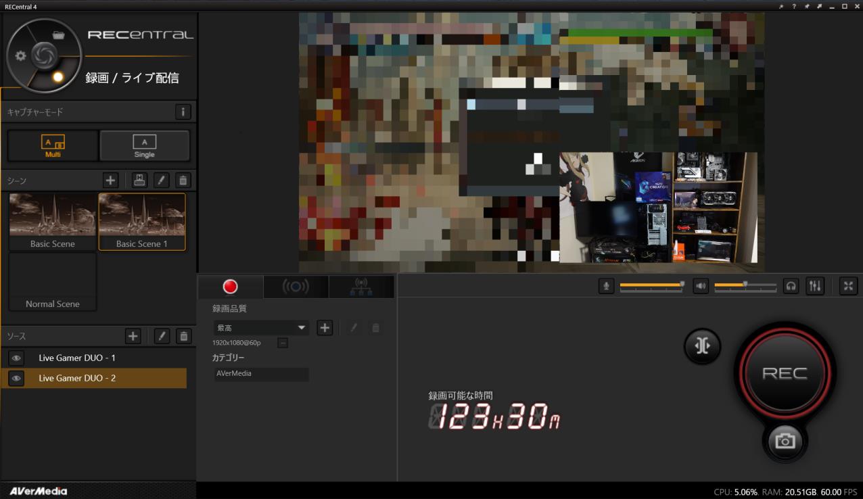Screen dimensions: 863x499
Task: Click the pin icon right of the help icon
Action: coord(806,6)
